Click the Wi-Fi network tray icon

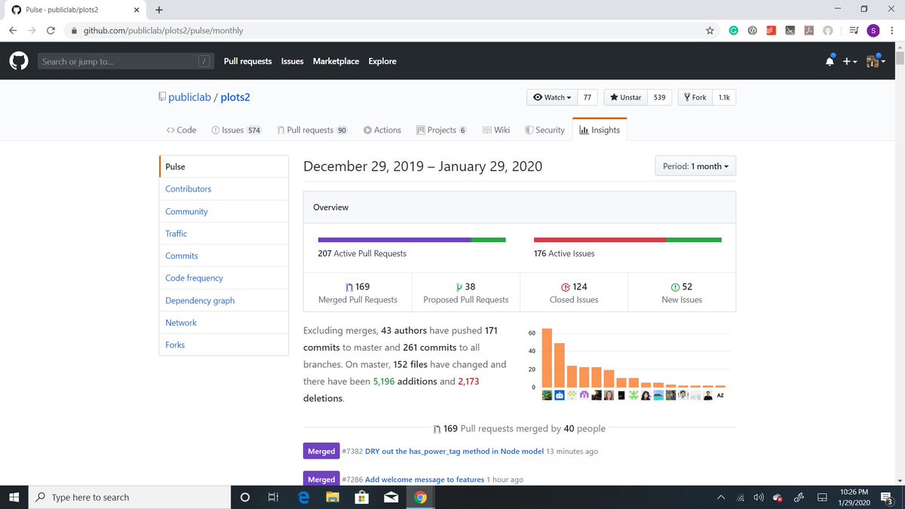741,497
